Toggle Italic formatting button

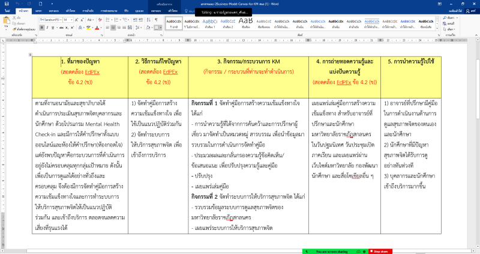tap(47, 28)
